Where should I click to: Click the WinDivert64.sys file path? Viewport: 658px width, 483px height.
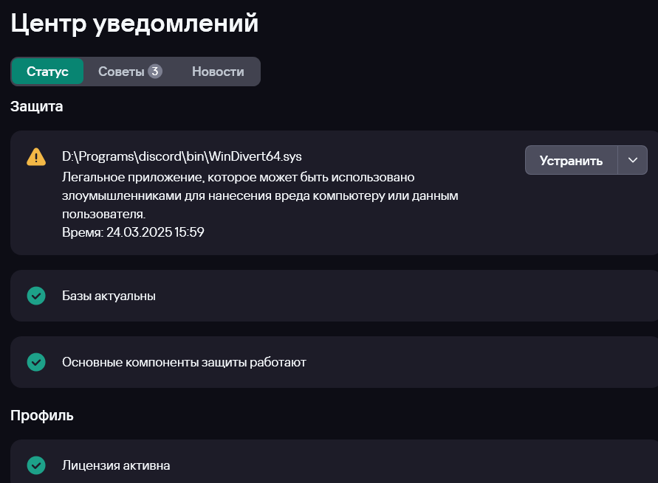(182, 156)
